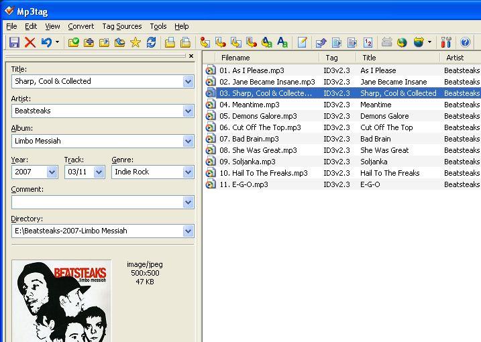Expand the Title field dropdown
The width and height of the screenshot is (481, 342).
click(x=189, y=82)
